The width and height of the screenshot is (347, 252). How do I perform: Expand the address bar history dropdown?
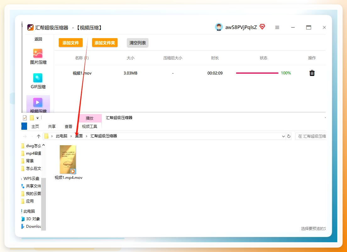[283, 136]
